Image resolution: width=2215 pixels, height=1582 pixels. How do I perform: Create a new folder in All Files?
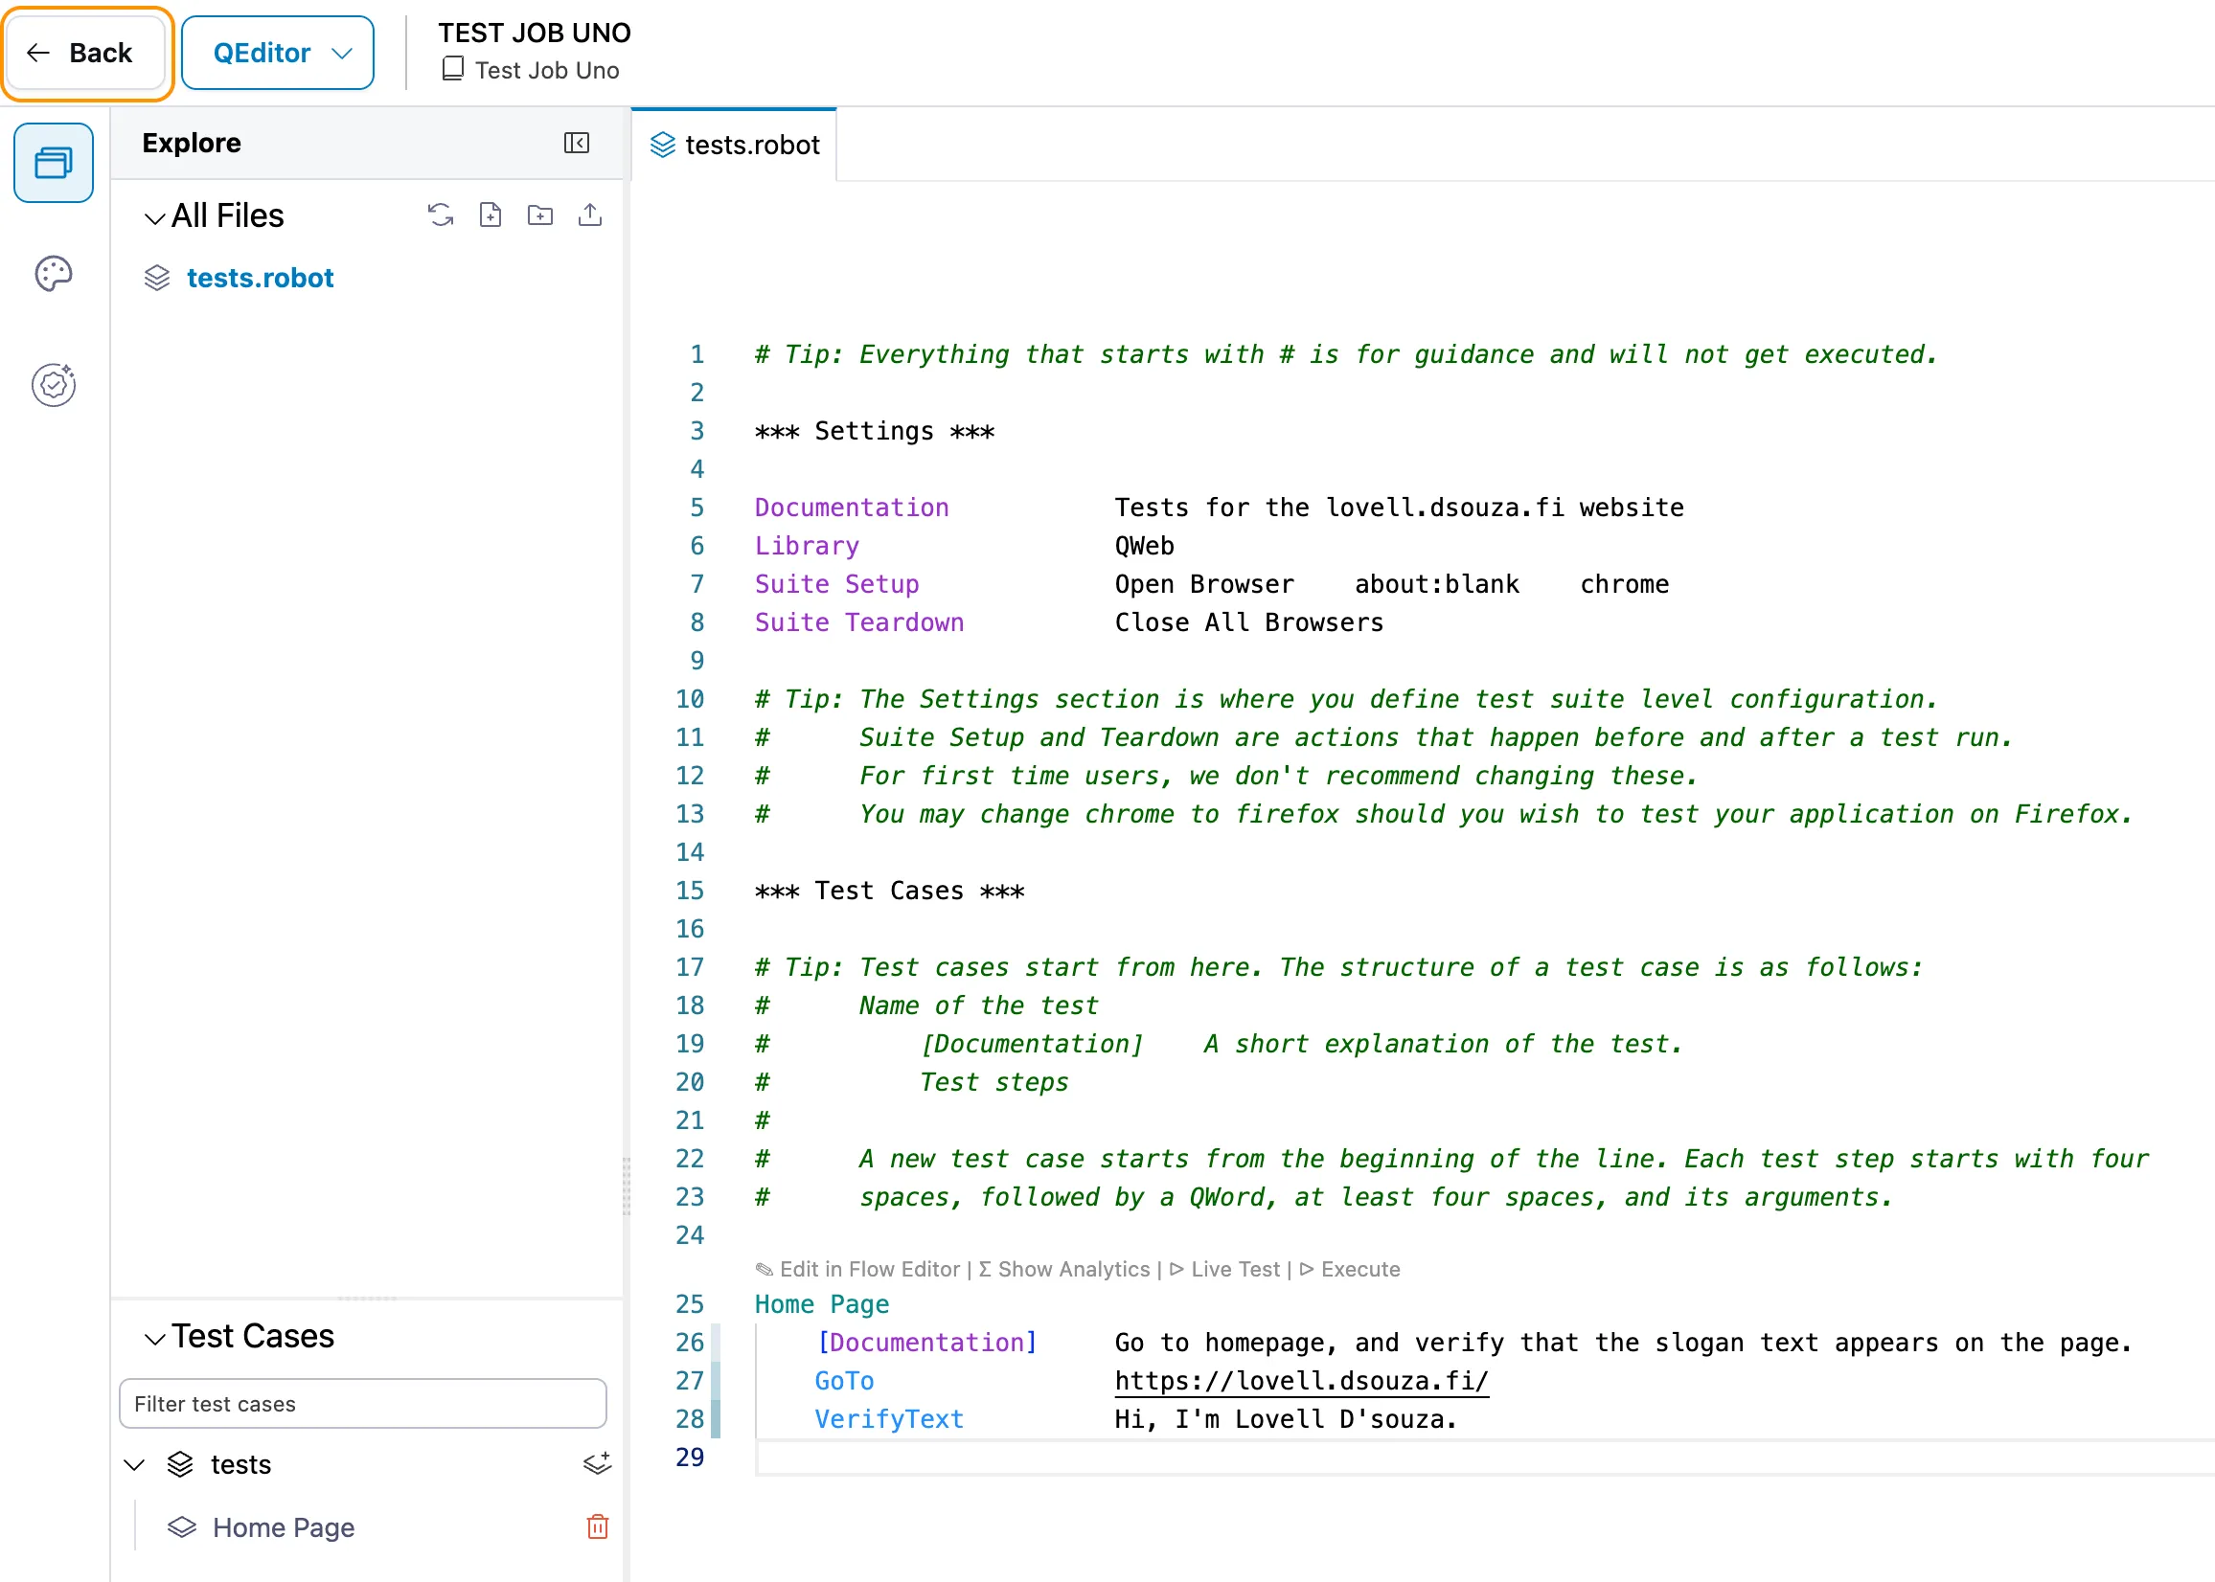pyautogui.click(x=540, y=215)
